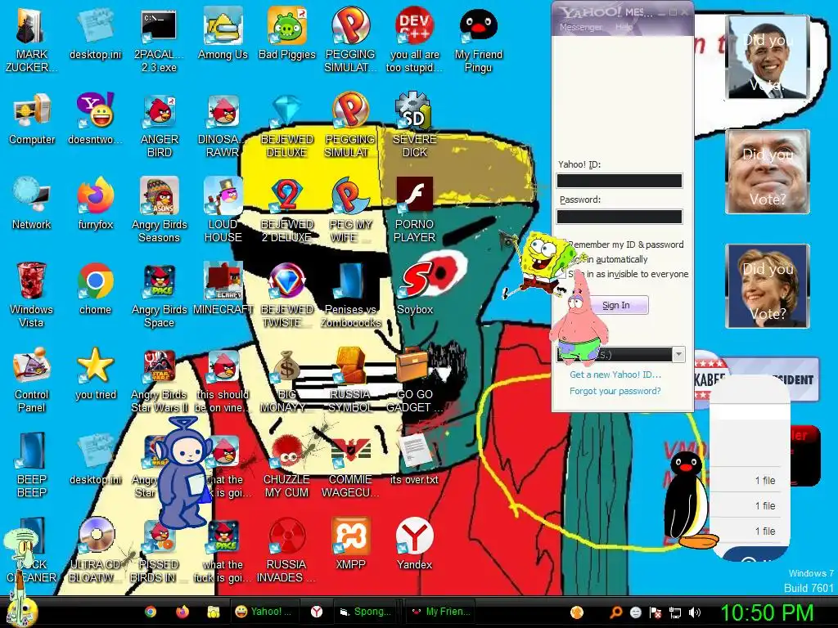Click the Obama 'Did you Vote?' gadget
Viewport: 838px width, 628px height.
pos(768,57)
